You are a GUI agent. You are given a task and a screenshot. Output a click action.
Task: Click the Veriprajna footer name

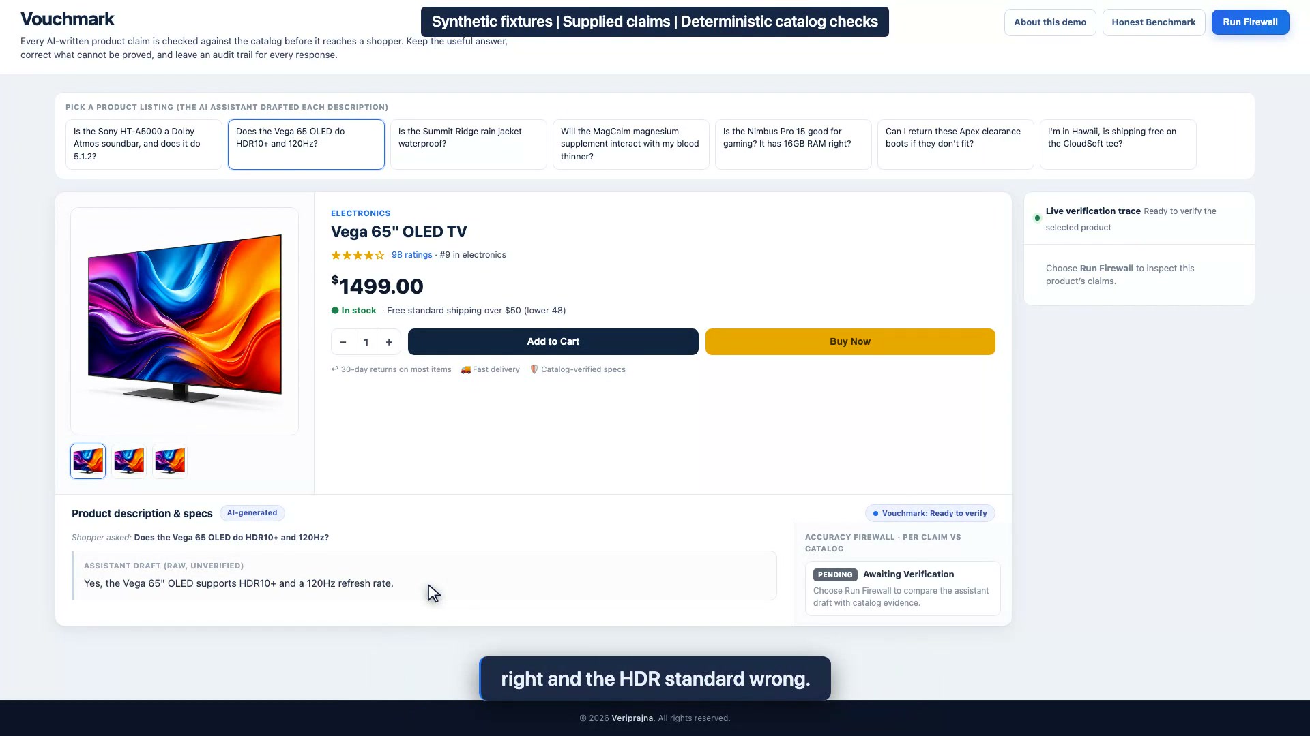tap(632, 718)
